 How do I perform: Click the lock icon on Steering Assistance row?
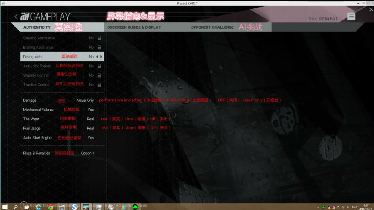tap(99, 38)
